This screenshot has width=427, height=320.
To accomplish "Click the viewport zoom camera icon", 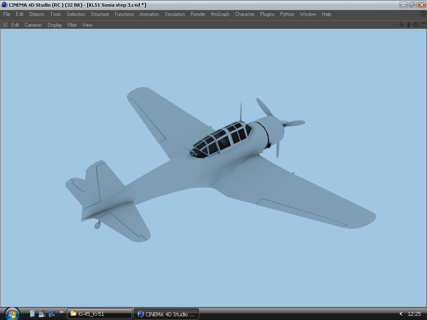I will tap(409, 25).
